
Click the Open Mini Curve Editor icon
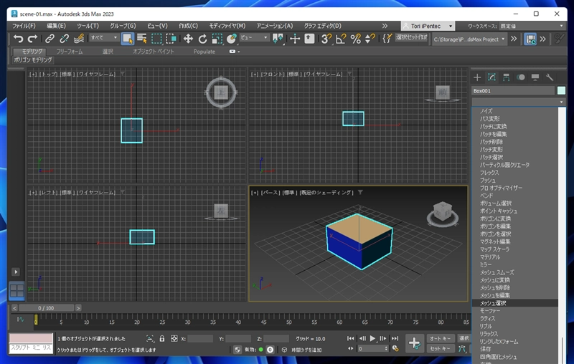[x=20, y=320]
